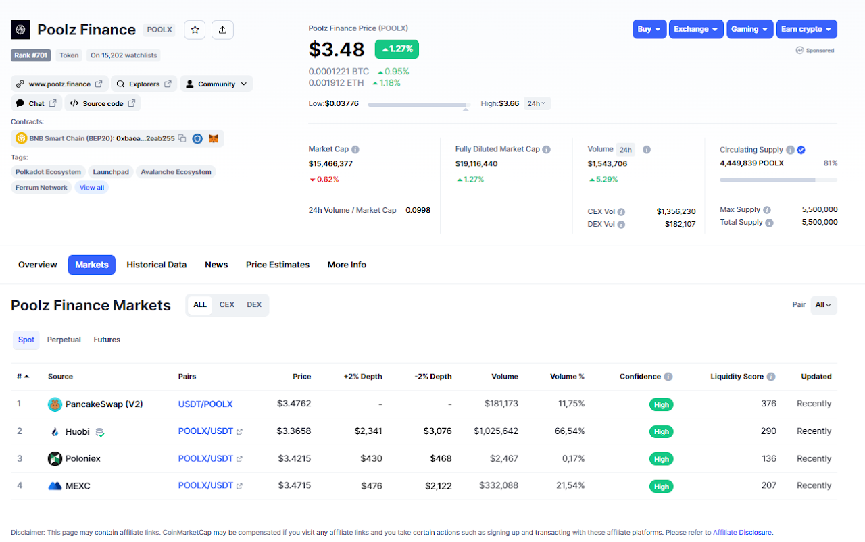The height and width of the screenshot is (542, 865).
Task: Open the News tab
Action: 216,265
